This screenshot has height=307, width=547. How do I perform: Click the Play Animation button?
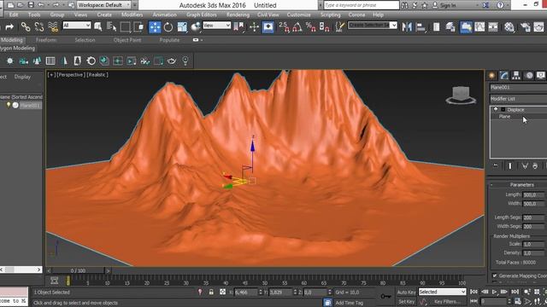point(494,292)
